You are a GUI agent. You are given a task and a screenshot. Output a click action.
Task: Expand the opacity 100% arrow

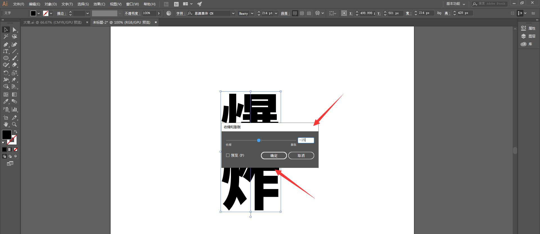pyautogui.click(x=159, y=13)
